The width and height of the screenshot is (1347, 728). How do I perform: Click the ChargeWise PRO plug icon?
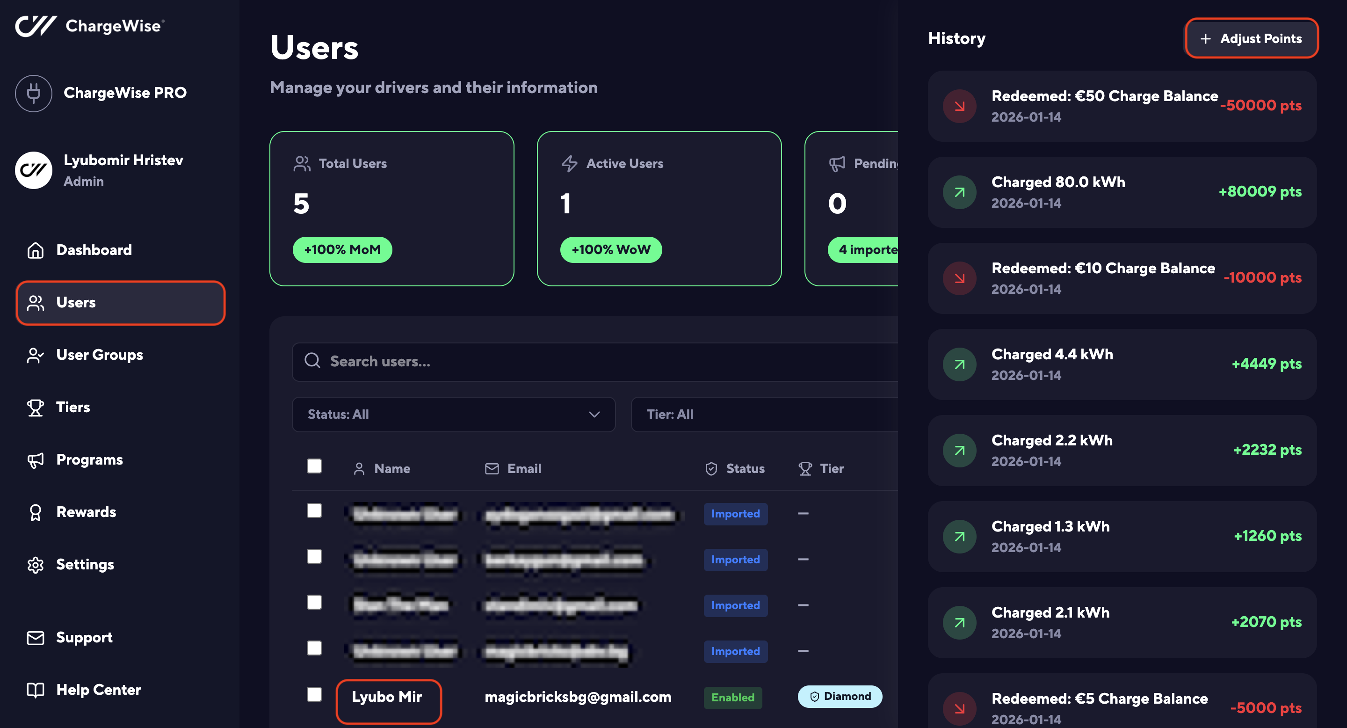34,93
